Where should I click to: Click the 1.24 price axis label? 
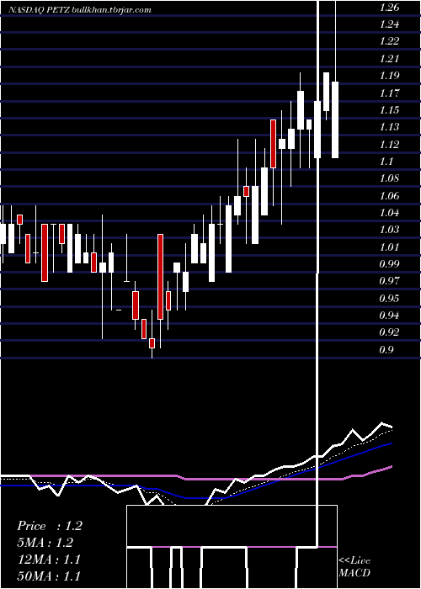click(x=389, y=24)
